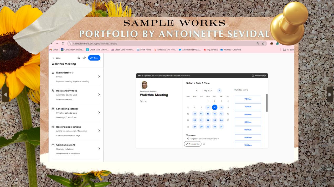Image resolution: width=334 pixels, height=187 pixels.
Task: Go to previous month in calendar
Action: tap(197, 91)
